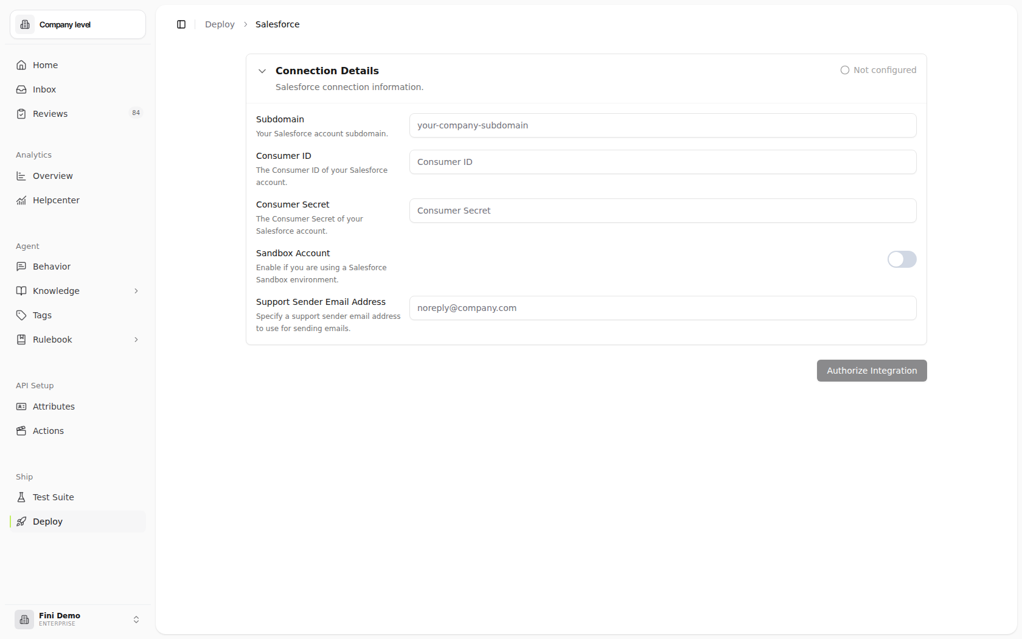Image resolution: width=1022 pixels, height=639 pixels.
Task: Focus the Support Sender Email Address field
Action: tap(662, 308)
